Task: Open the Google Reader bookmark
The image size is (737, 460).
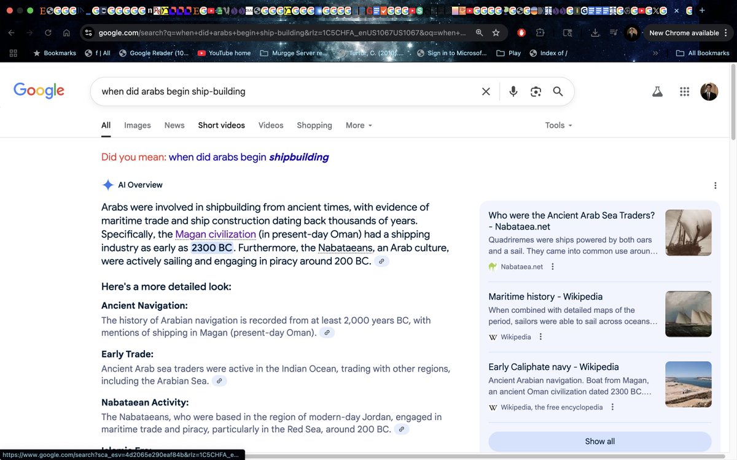Action: point(154,53)
